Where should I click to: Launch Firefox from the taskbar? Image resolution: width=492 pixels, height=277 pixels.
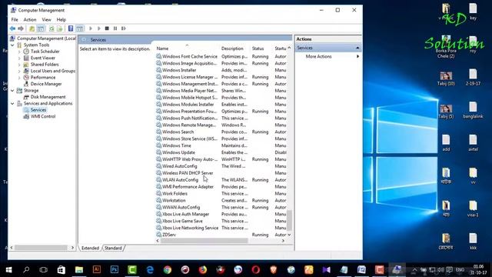[x=203, y=270]
